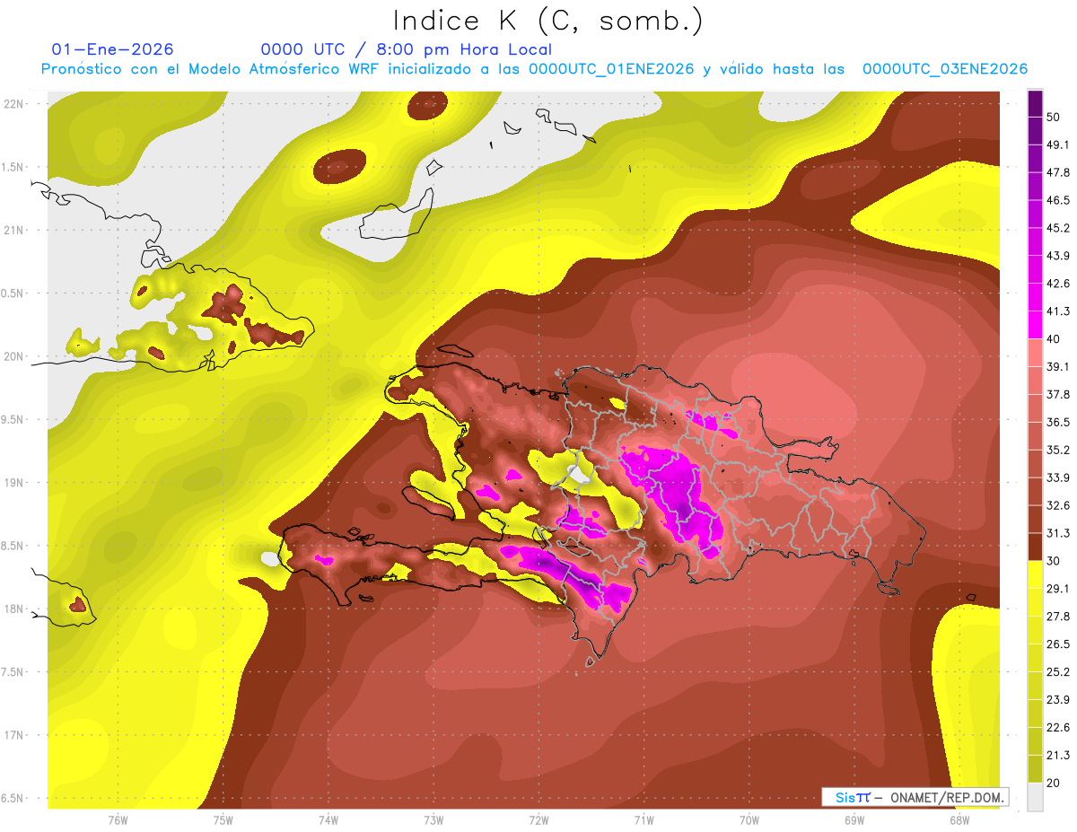Click the legend value '37.8'
1077x832 pixels.
pyautogui.click(x=1057, y=395)
